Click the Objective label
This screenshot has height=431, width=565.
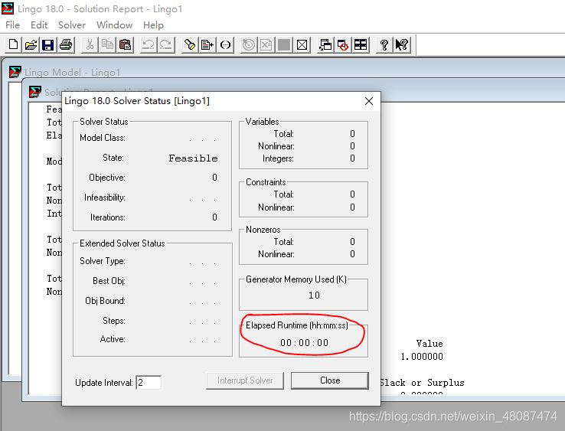107,178
